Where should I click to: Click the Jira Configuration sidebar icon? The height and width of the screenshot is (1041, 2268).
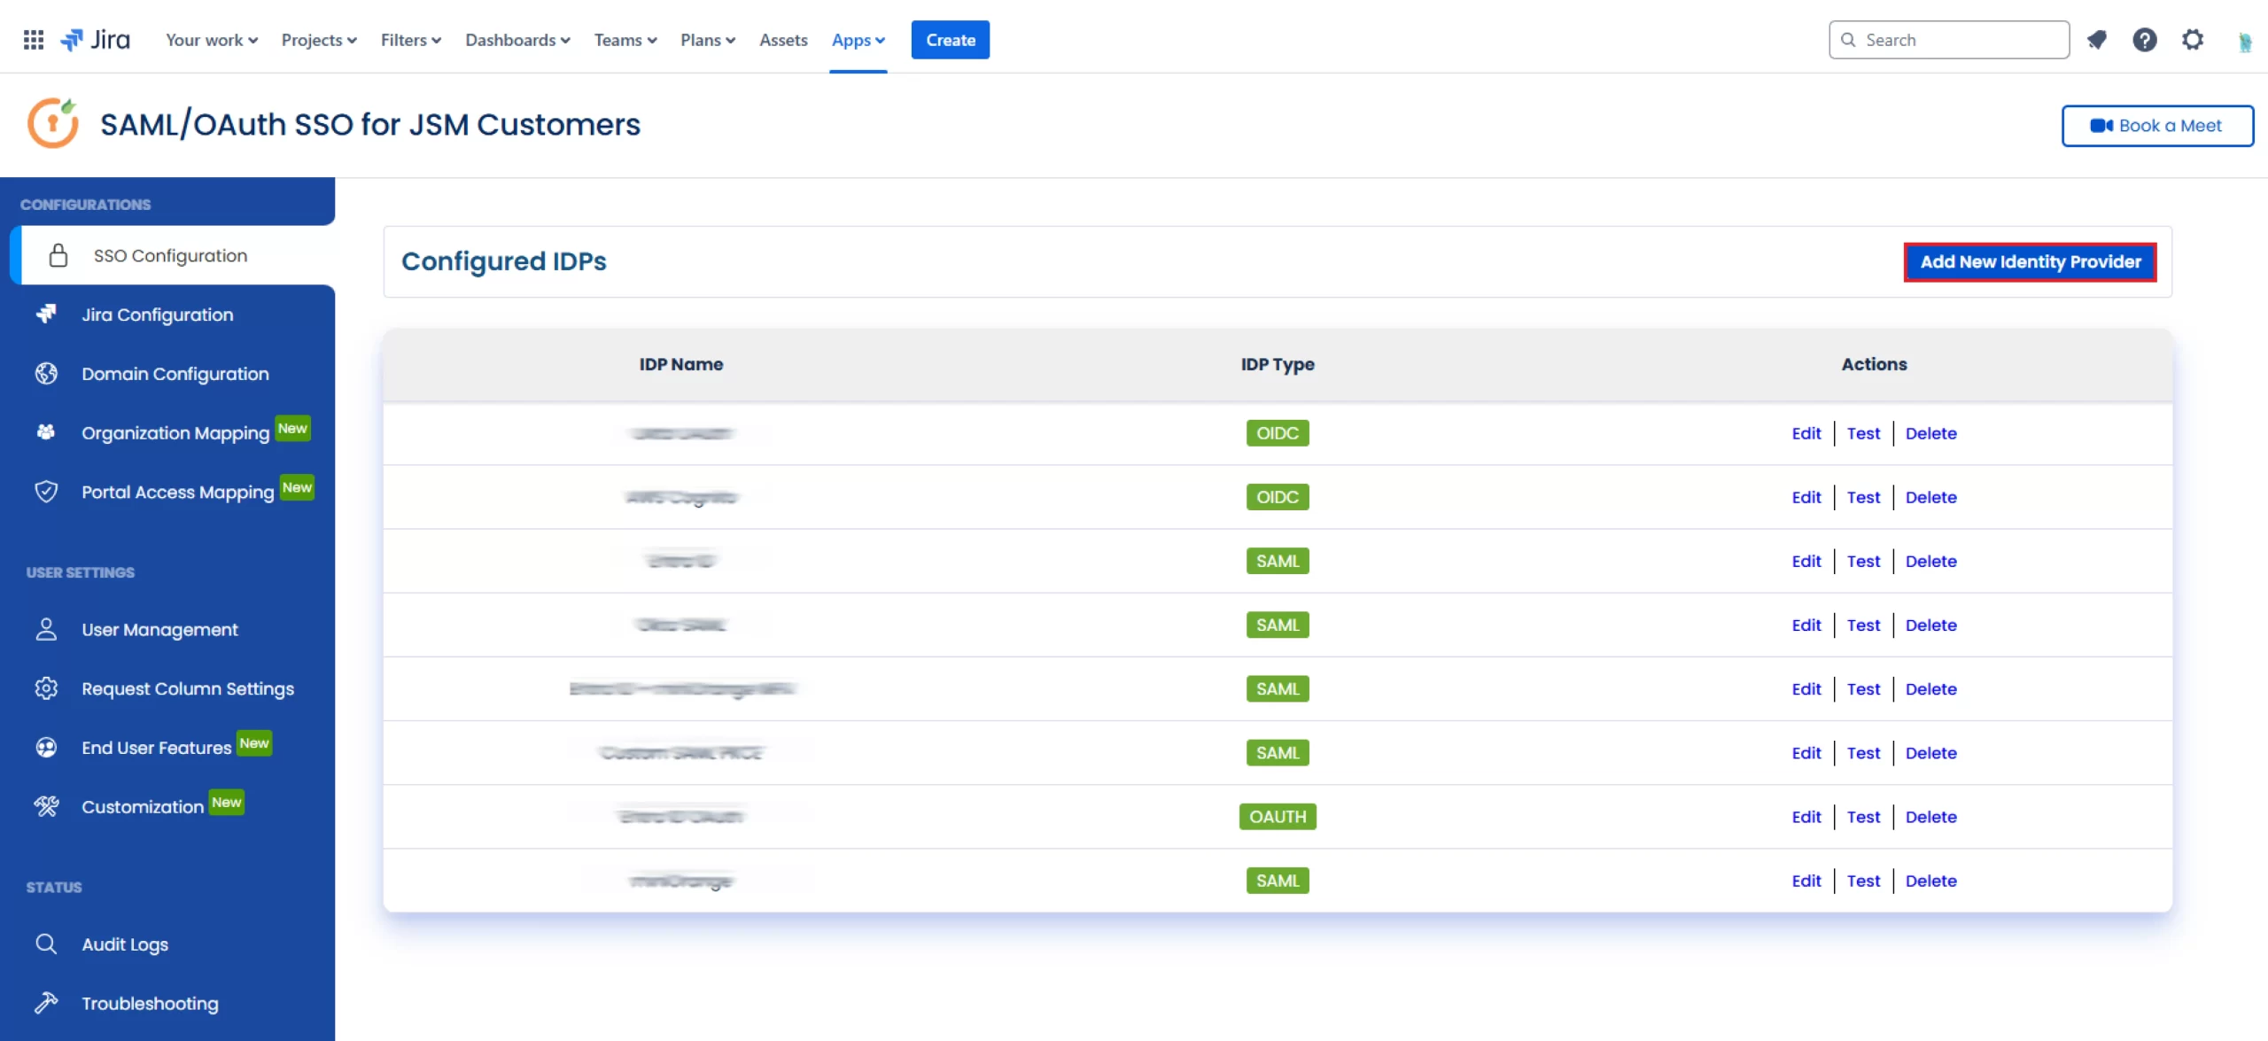[x=46, y=314]
